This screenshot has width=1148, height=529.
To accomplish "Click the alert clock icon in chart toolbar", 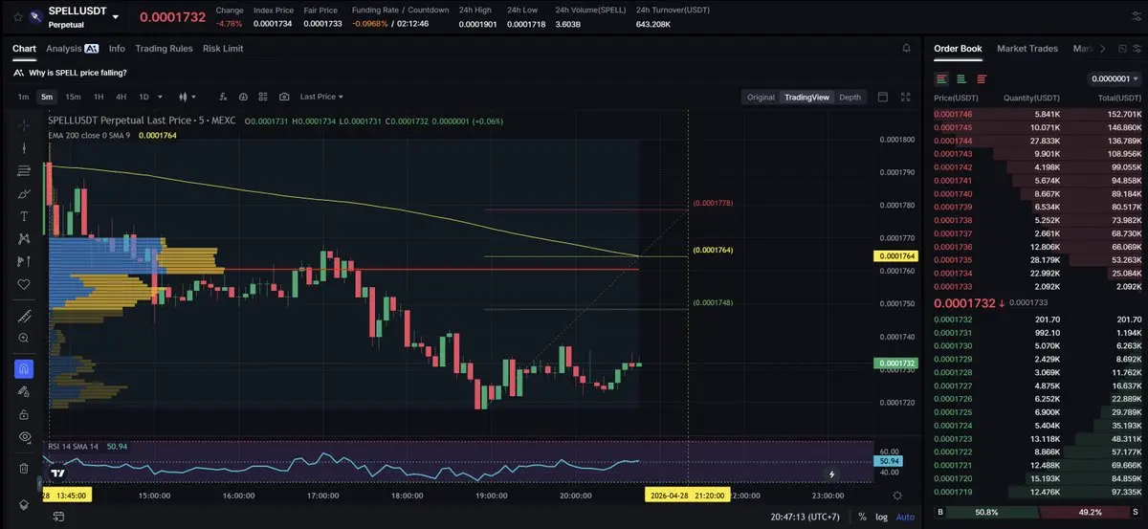I will tap(243, 97).
